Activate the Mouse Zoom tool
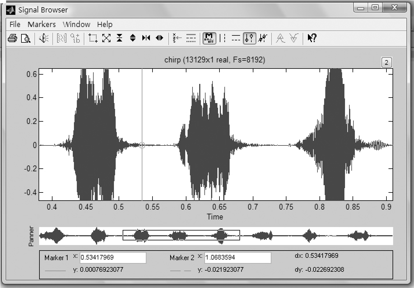The image size is (414, 288). [x=93, y=38]
